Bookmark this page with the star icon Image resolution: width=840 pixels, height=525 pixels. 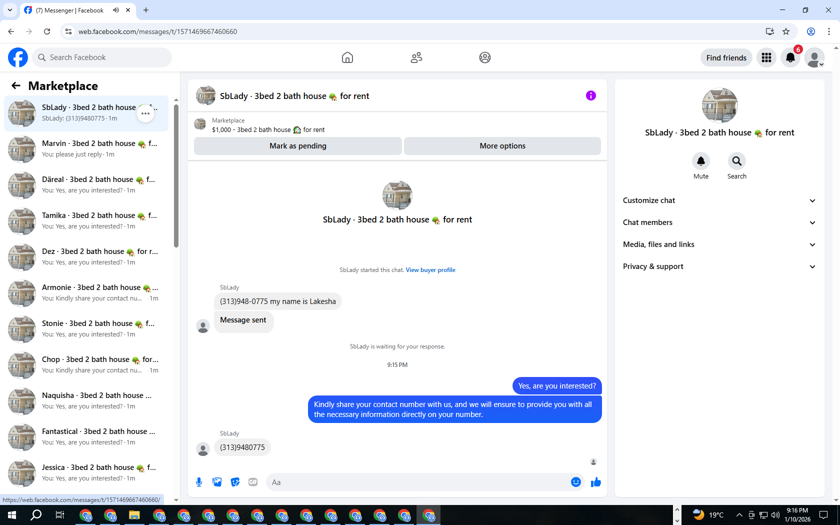pos(786,31)
